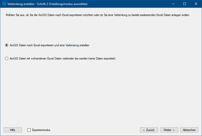Go back using the Zurück button

tap(149, 130)
